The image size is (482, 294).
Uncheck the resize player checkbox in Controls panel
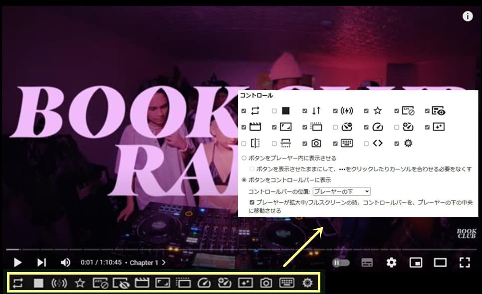tap(274, 127)
